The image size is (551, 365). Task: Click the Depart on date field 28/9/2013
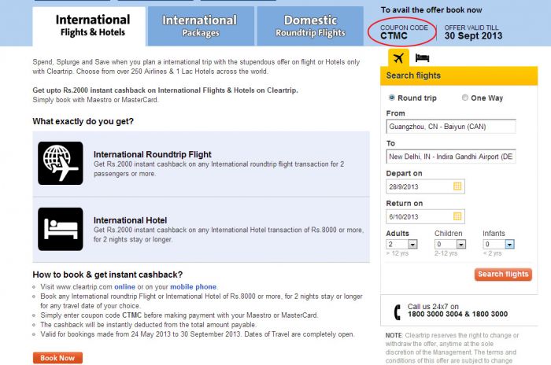(x=425, y=186)
